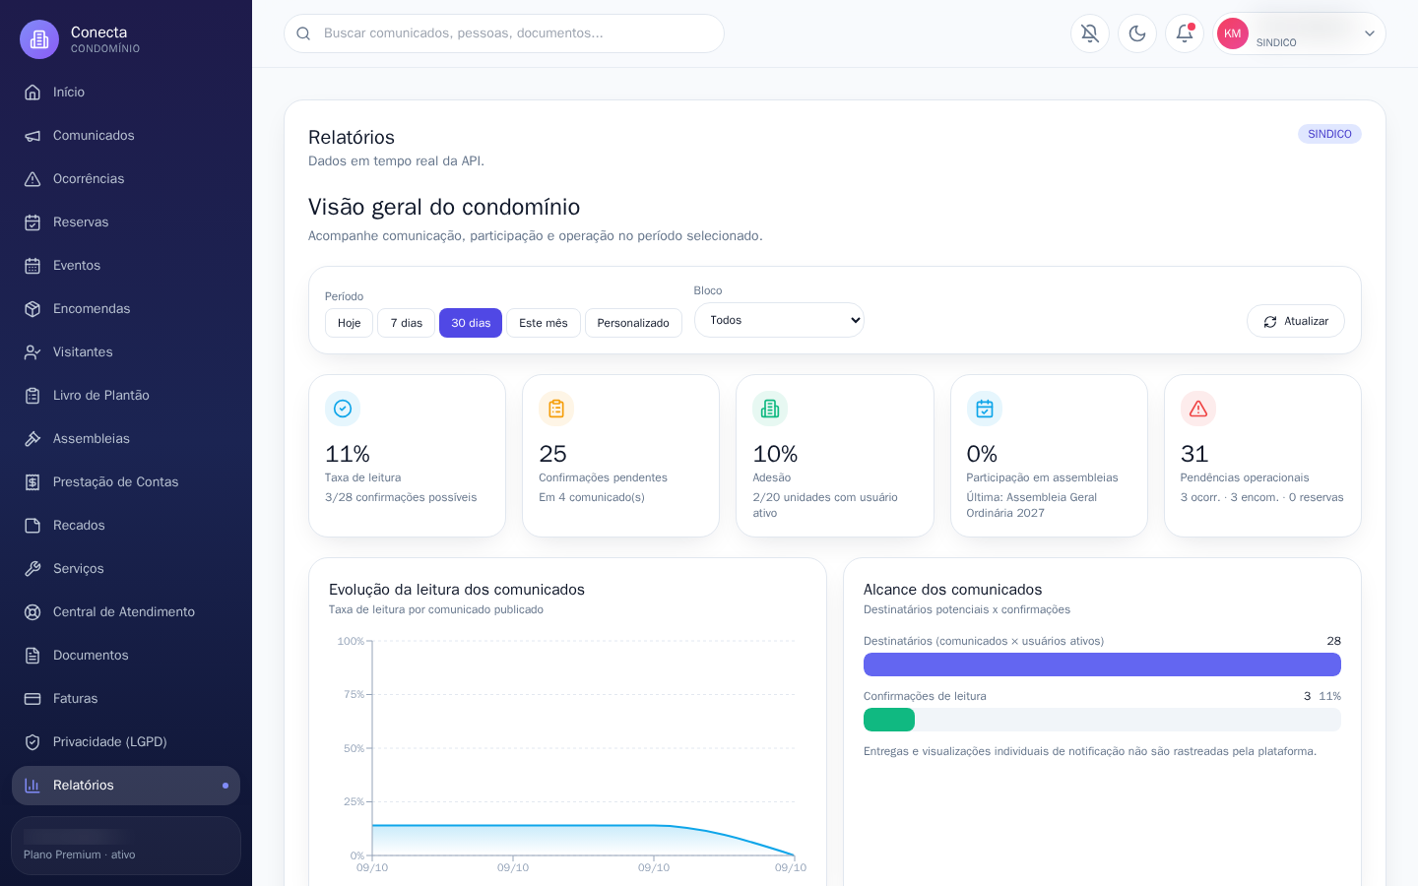Open the Bloco dropdown showing Todos
The image size is (1418, 886).
click(x=779, y=320)
